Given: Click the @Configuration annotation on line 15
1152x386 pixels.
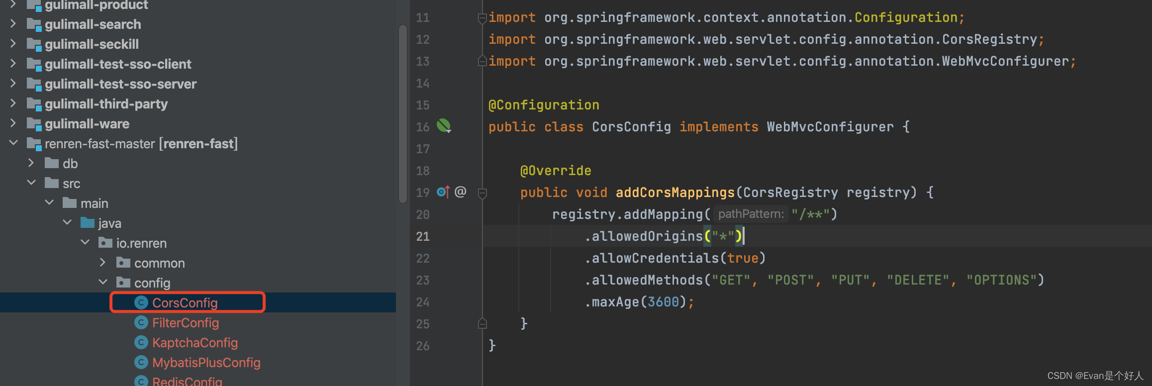Looking at the screenshot, I should 544,105.
